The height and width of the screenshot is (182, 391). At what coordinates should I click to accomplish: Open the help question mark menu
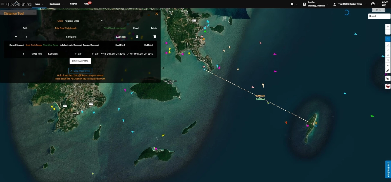pos(373,4)
